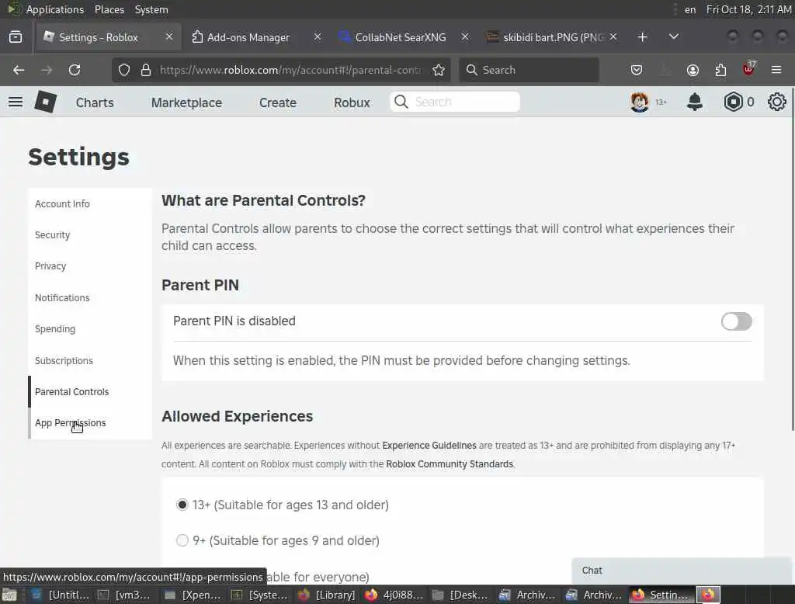This screenshot has height=604, width=795.
Task: Open Create in Roblox navigation
Action: tap(278, 102)
